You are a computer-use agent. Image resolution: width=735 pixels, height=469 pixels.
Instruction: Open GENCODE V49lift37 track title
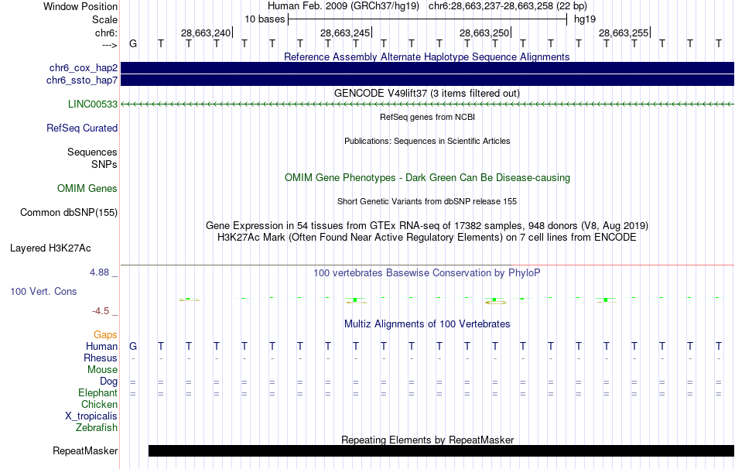pyautogui.click(x=427, y=94)
